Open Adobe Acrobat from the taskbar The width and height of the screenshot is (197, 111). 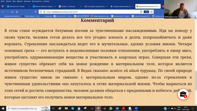pyautogui.click(x=123, y=108)
